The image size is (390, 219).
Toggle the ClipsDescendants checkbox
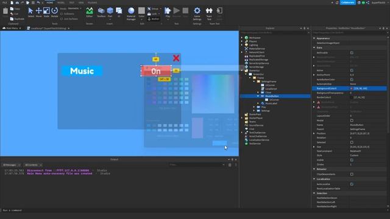coord(352,174)
